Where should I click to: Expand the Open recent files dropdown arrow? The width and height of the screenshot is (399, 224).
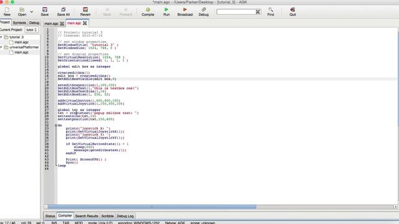32,12
